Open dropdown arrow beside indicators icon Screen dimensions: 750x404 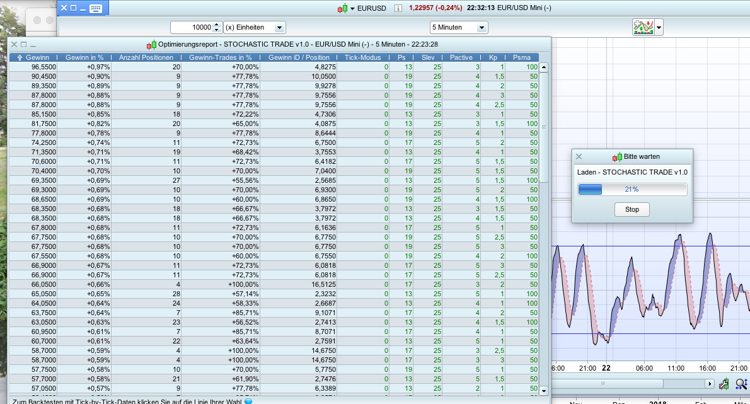pos(659,27)
